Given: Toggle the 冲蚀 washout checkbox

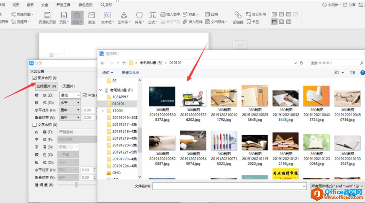Looking at the screenshot, I should point(84,95).
